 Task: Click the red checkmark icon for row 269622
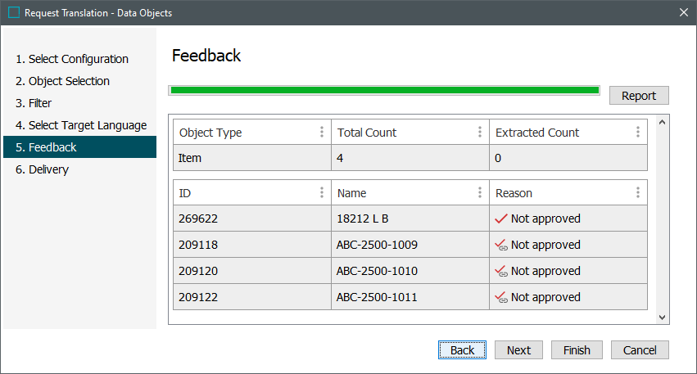[501, 219]
